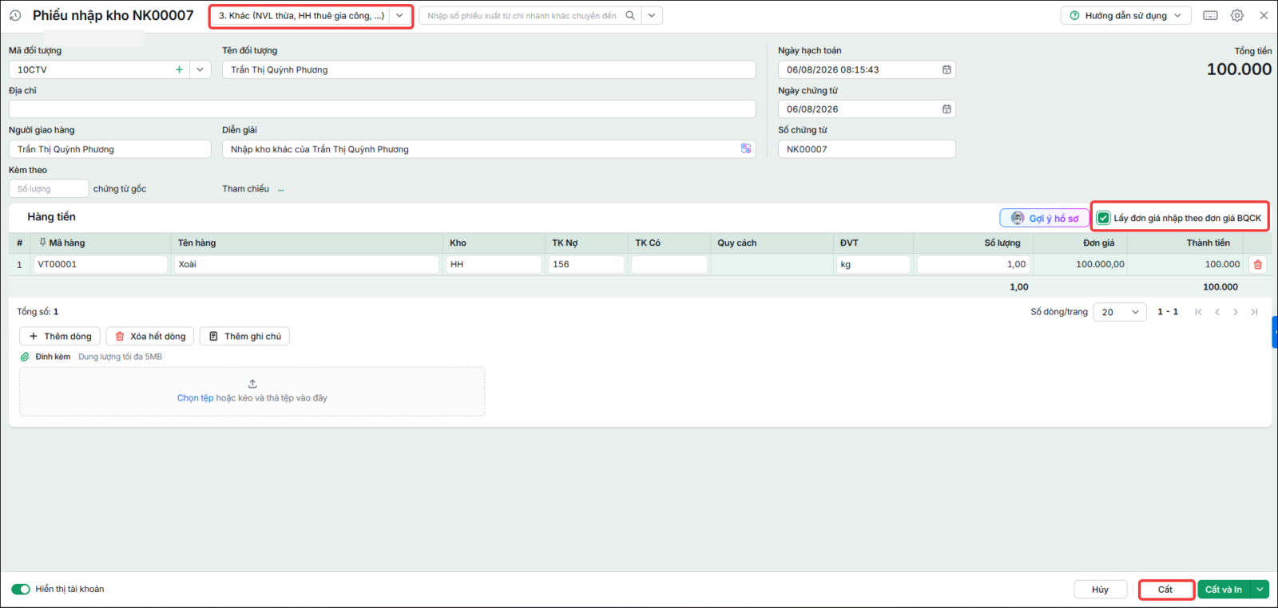Click the Mã hàng cell VT00001

[x=101, y=264]
